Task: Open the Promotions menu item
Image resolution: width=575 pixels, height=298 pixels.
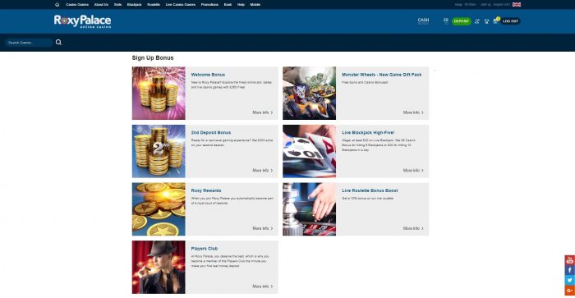Action: 209,5
